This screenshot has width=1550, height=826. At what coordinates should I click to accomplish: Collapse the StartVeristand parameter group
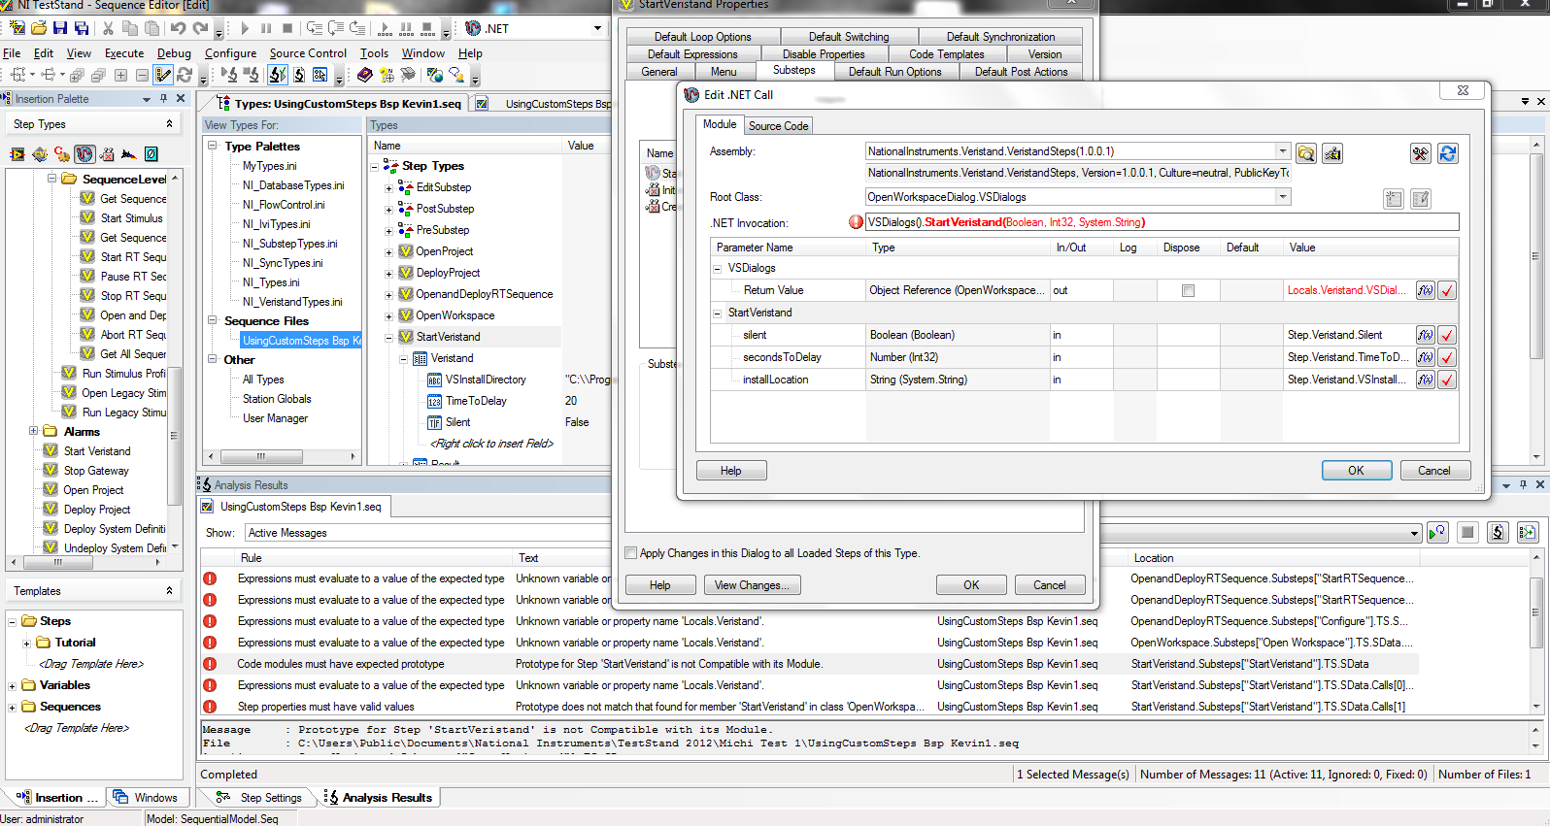click(718, 314)
